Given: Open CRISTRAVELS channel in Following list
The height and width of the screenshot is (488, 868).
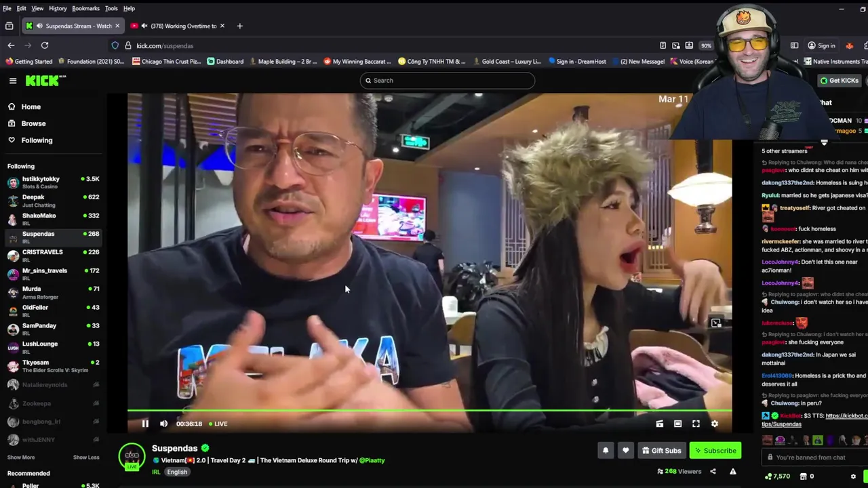Looking at the screenshot, I should [x=53, y=256].
